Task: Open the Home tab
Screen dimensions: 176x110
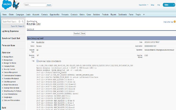Action: [4, 15]
